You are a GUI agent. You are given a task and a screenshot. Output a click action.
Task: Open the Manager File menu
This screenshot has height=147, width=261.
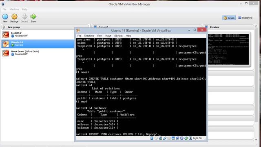(4, 9)
